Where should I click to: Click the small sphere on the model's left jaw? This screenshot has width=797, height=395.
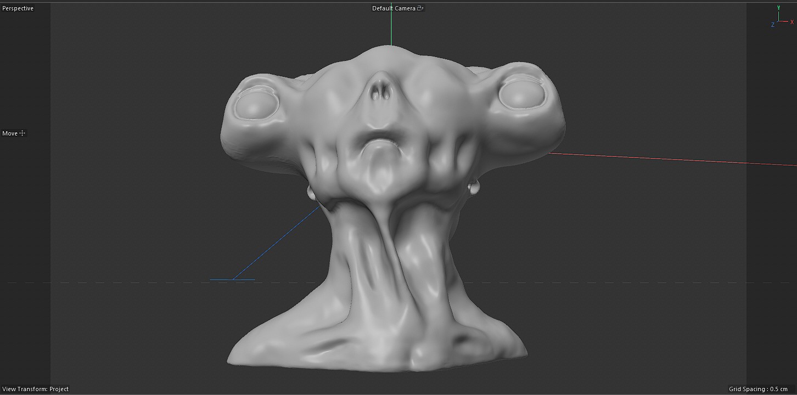311,193
